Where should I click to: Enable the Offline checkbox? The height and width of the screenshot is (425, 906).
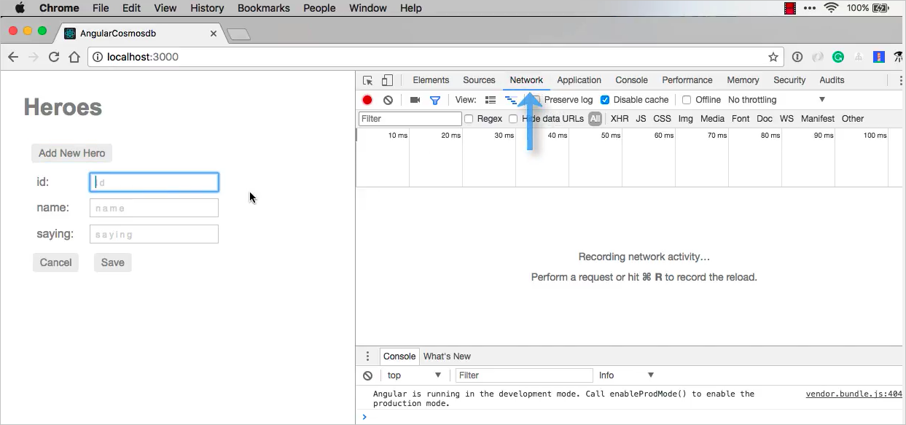(686, 99)
